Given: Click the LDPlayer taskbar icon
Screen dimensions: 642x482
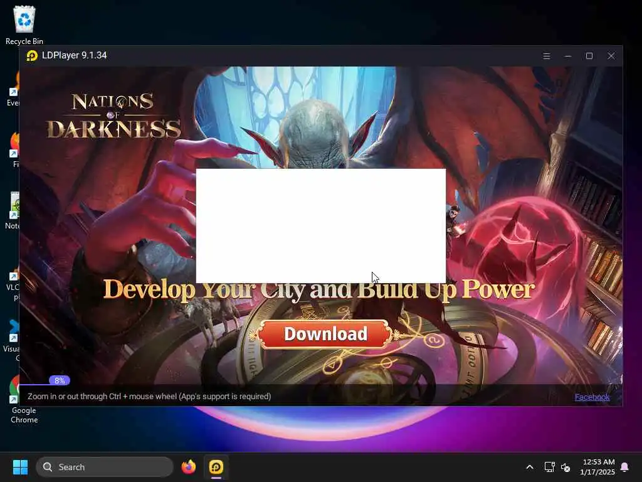Looking at the screenshot, I should click(x=216, y=467).
